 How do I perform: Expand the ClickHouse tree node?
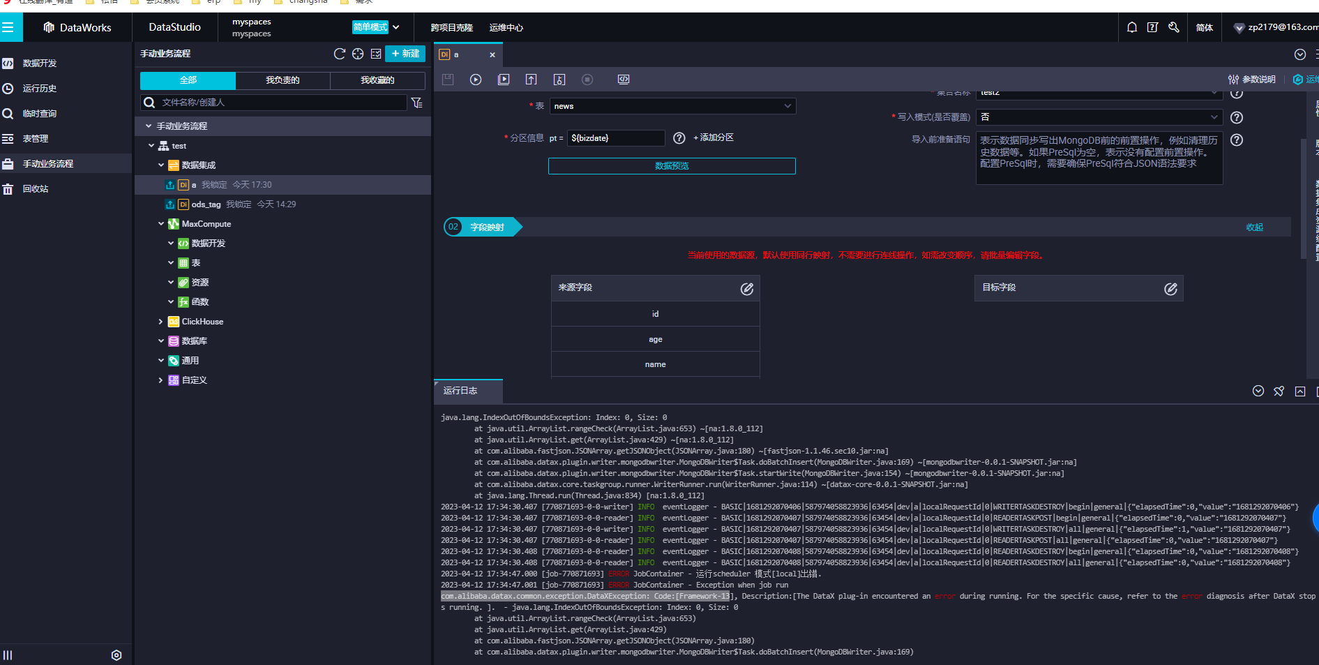pos(161,322)
